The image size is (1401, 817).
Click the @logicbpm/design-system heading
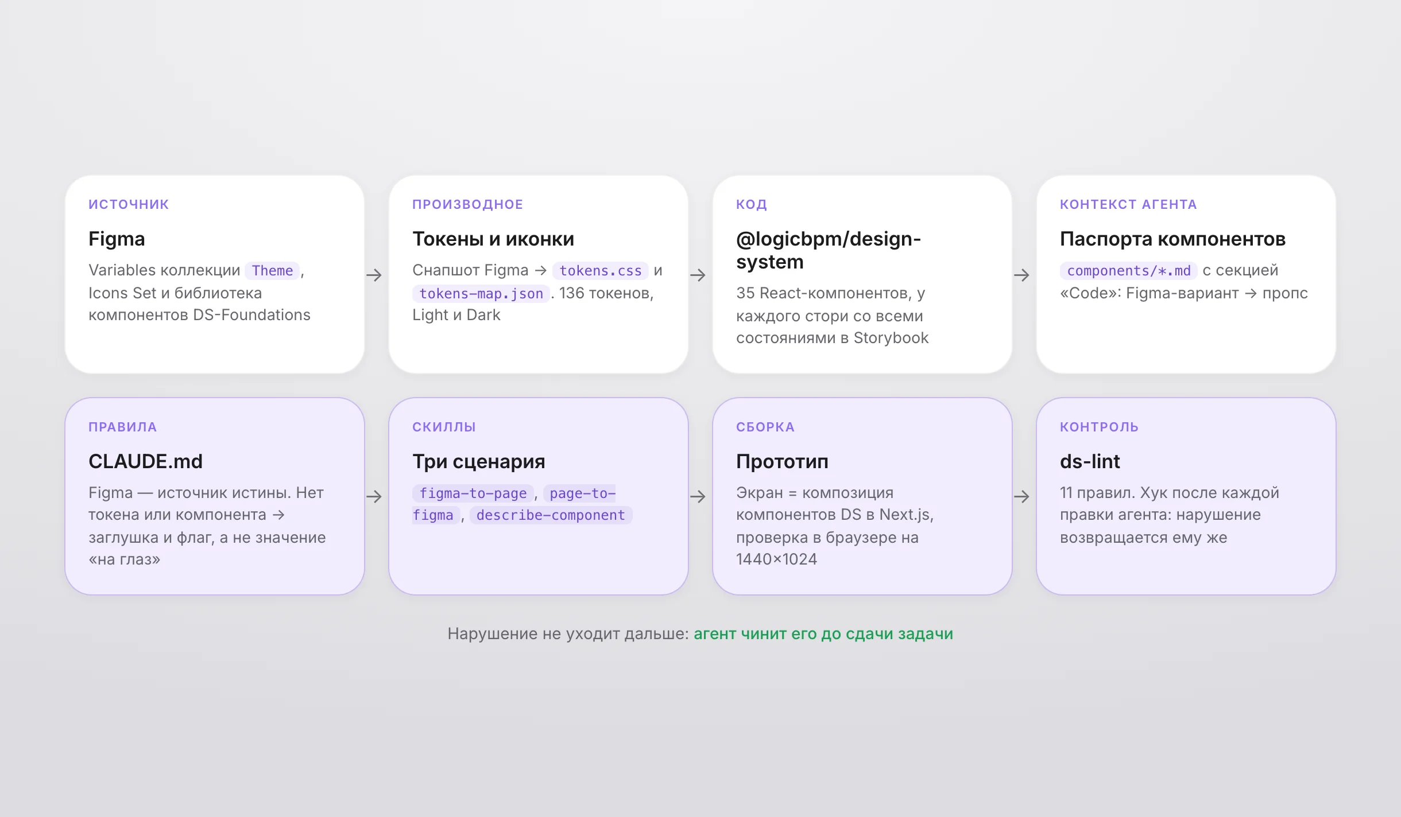[829, 250]
